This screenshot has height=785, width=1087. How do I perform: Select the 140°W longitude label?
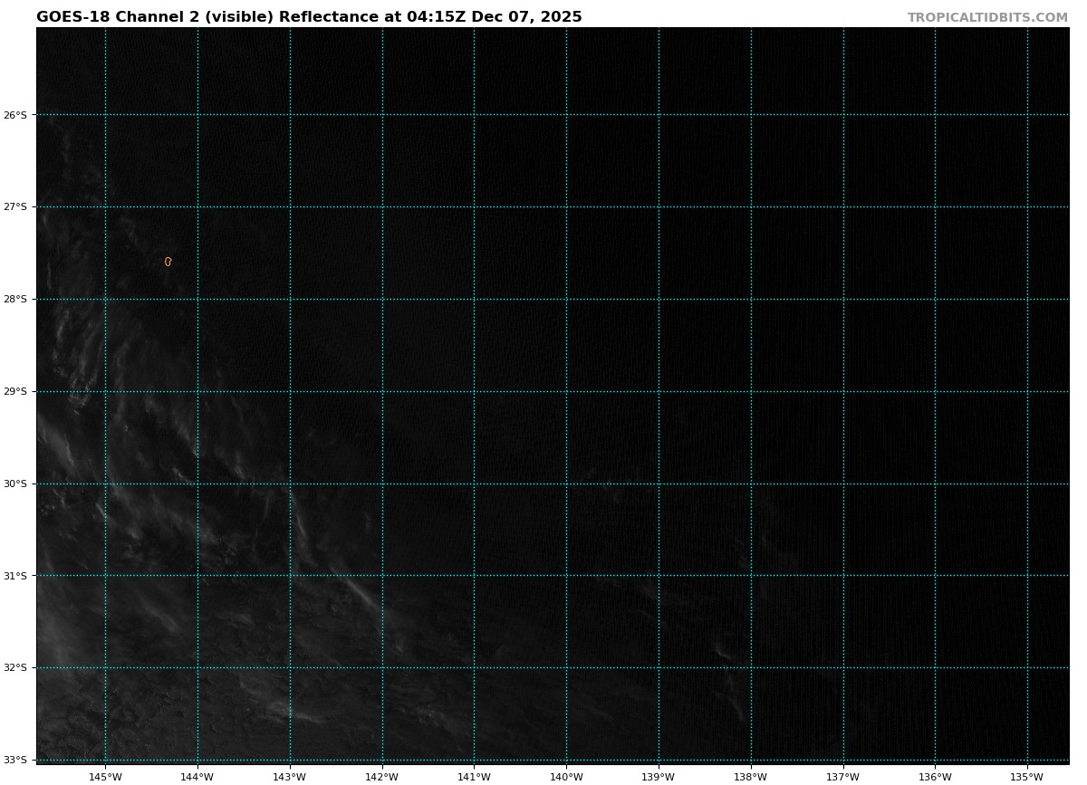tap(566, 777)
